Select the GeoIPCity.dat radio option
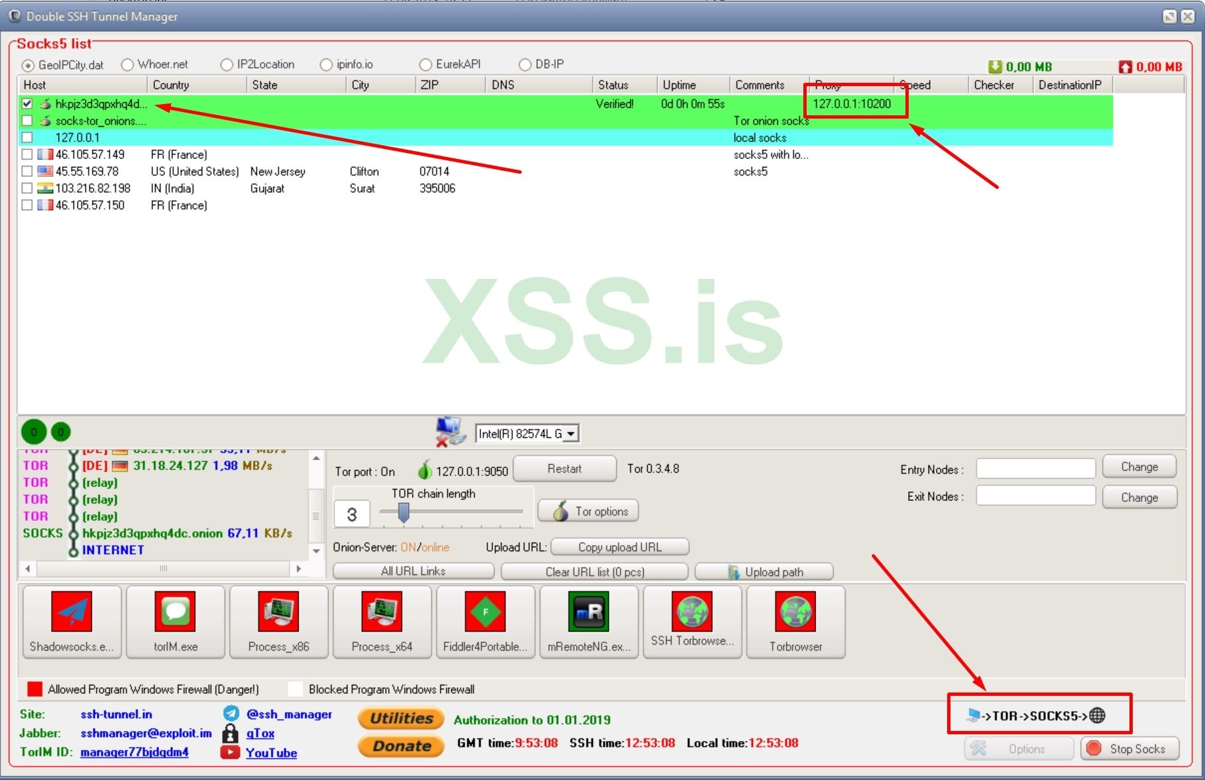 (x=28, y=65)
